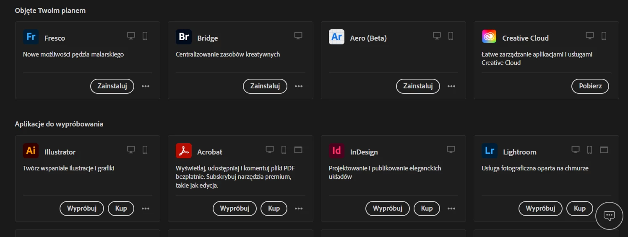Viewport: 628px width, 237px height.
Task: Click Lightroom's web browser platform icon
Action: click(604, 149)
